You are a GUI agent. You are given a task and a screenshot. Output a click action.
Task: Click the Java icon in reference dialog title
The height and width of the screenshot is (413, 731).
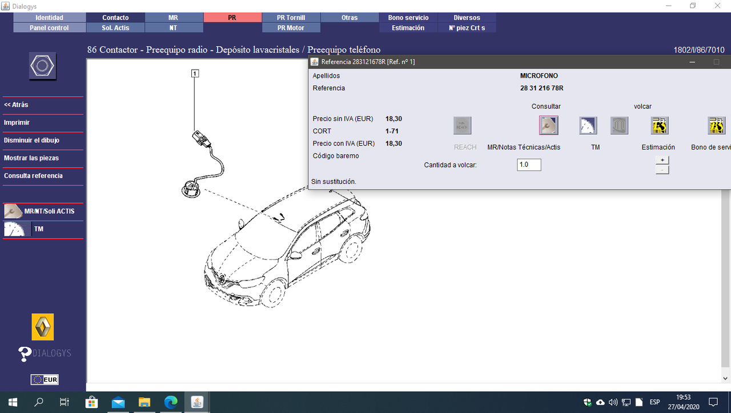pos(315,62)
